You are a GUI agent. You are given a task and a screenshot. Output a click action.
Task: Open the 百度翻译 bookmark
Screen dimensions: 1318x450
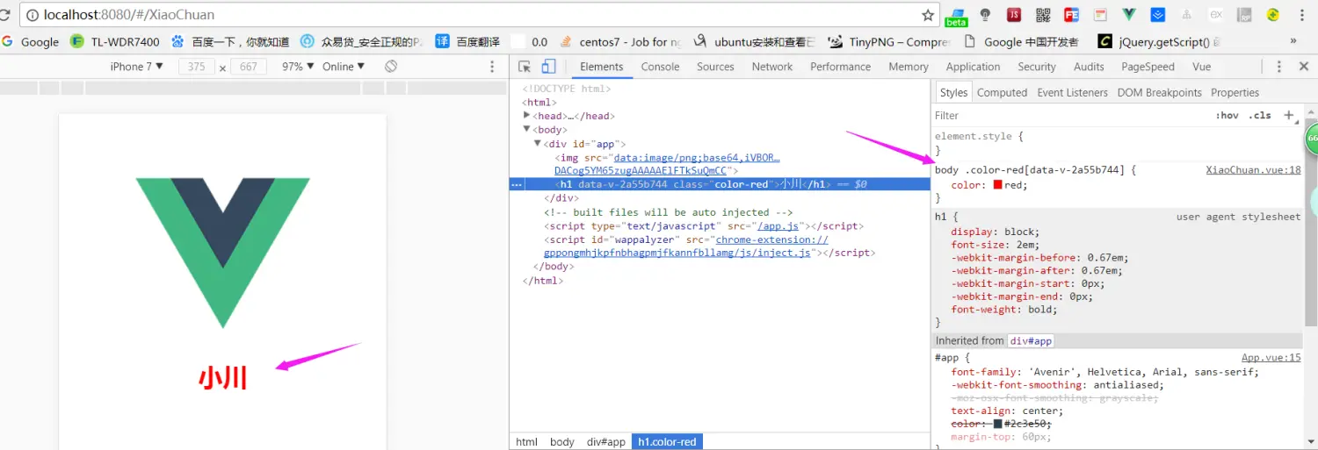467,41
